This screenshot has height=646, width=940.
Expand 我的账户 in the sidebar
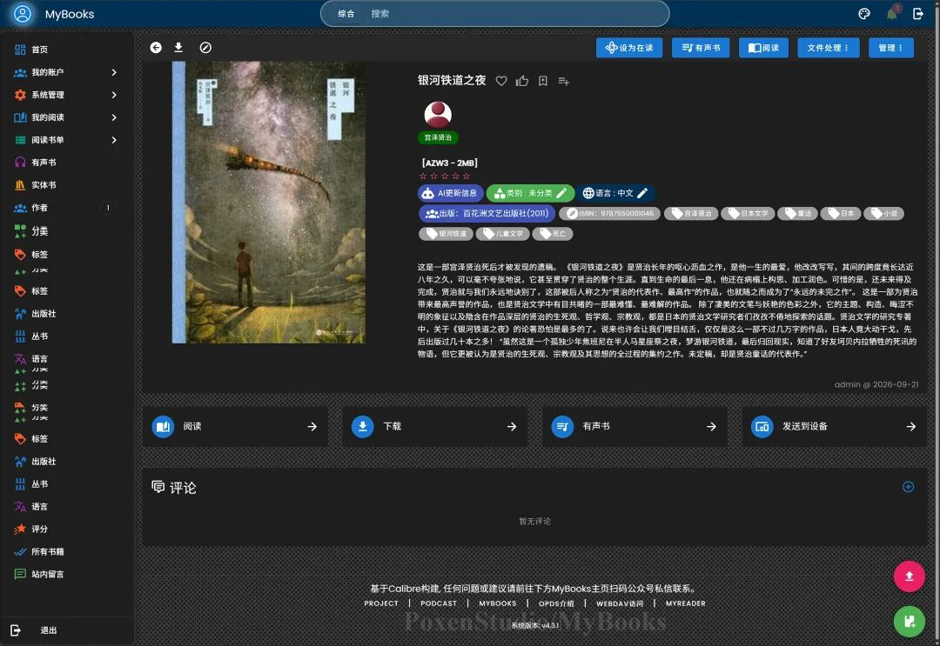click(x=66, y=72)
